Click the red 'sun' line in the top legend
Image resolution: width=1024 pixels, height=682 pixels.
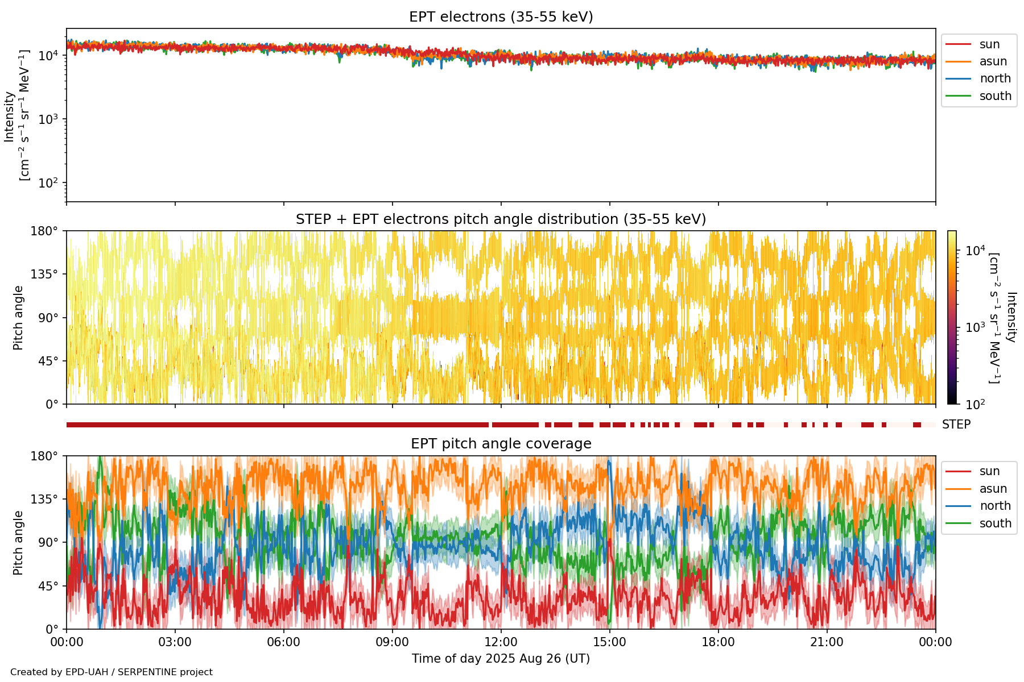pyautogui.click(x=958, y=44)
